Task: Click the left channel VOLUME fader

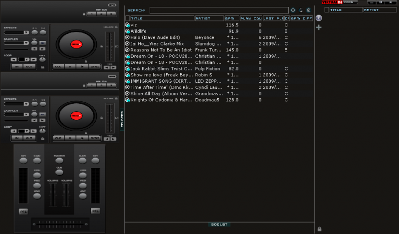Action: [x=53, y=195]
